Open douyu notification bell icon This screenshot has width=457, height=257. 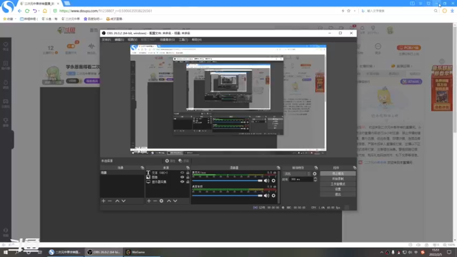362,28
